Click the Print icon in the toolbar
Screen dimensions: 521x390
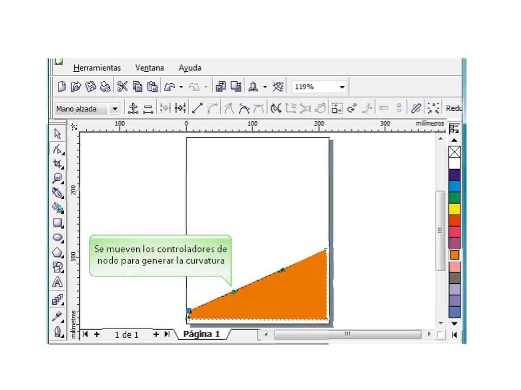coord(105,86)
